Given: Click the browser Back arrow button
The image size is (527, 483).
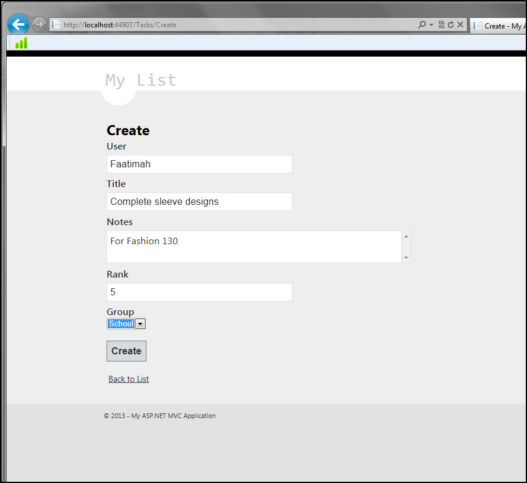Looking at the screenshot, I should [18, 24].
